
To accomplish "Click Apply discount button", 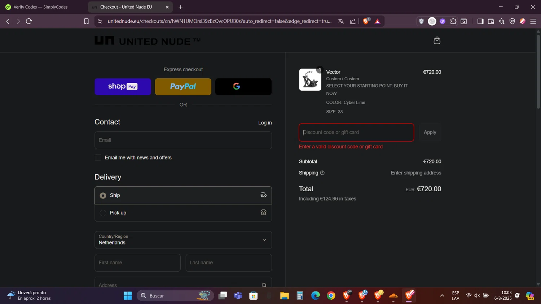I will pyautogui.click(x=430, y=132).
